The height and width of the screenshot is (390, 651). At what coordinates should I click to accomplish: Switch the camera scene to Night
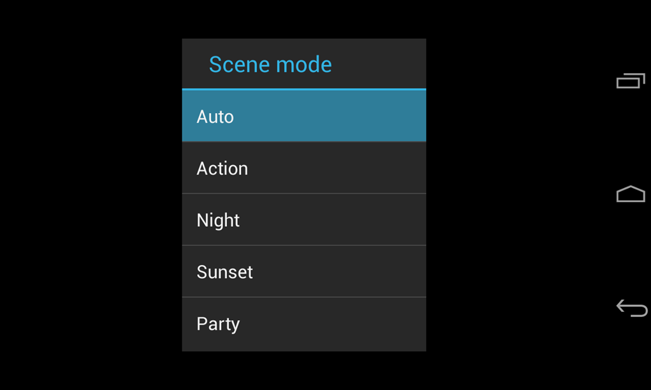[x=304, y=220]
